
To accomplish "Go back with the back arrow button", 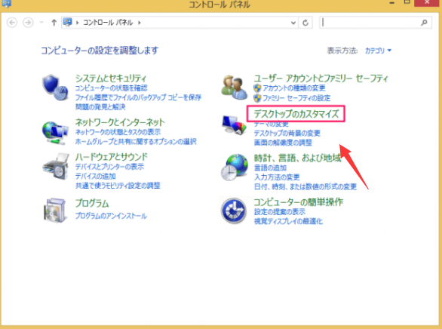I will (12, 23).
